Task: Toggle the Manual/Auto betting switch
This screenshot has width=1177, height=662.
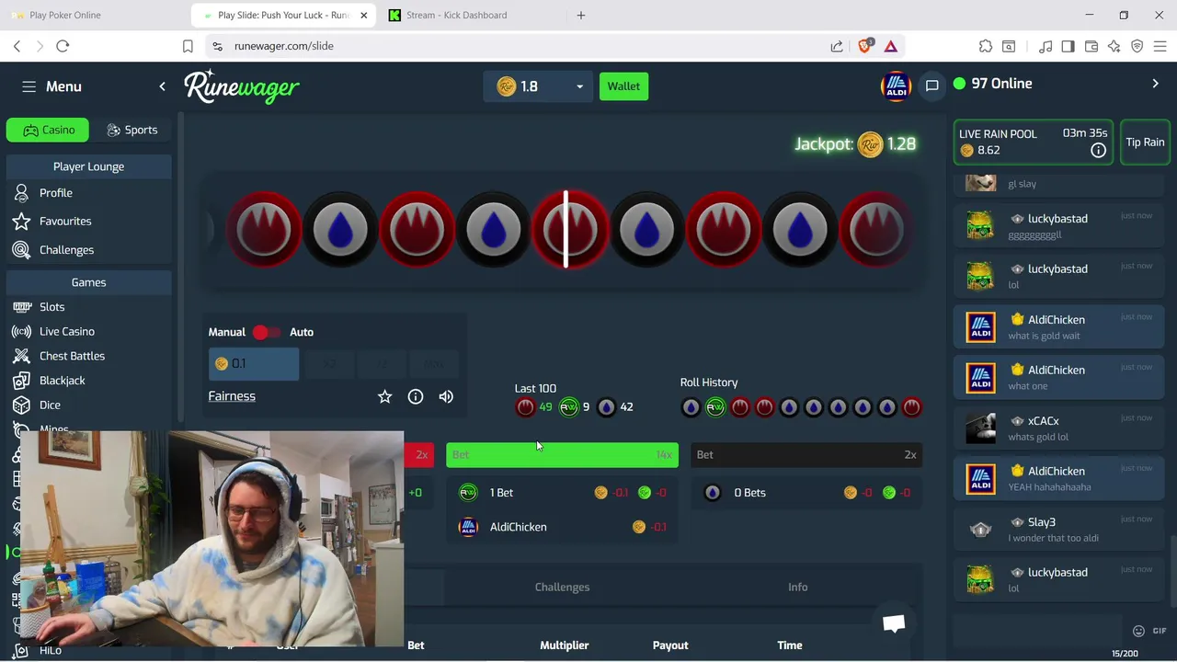Action: click(267, 333)
